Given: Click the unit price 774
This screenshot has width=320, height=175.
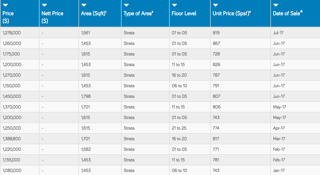Looking at the screenshot, I should click(216, 128).
